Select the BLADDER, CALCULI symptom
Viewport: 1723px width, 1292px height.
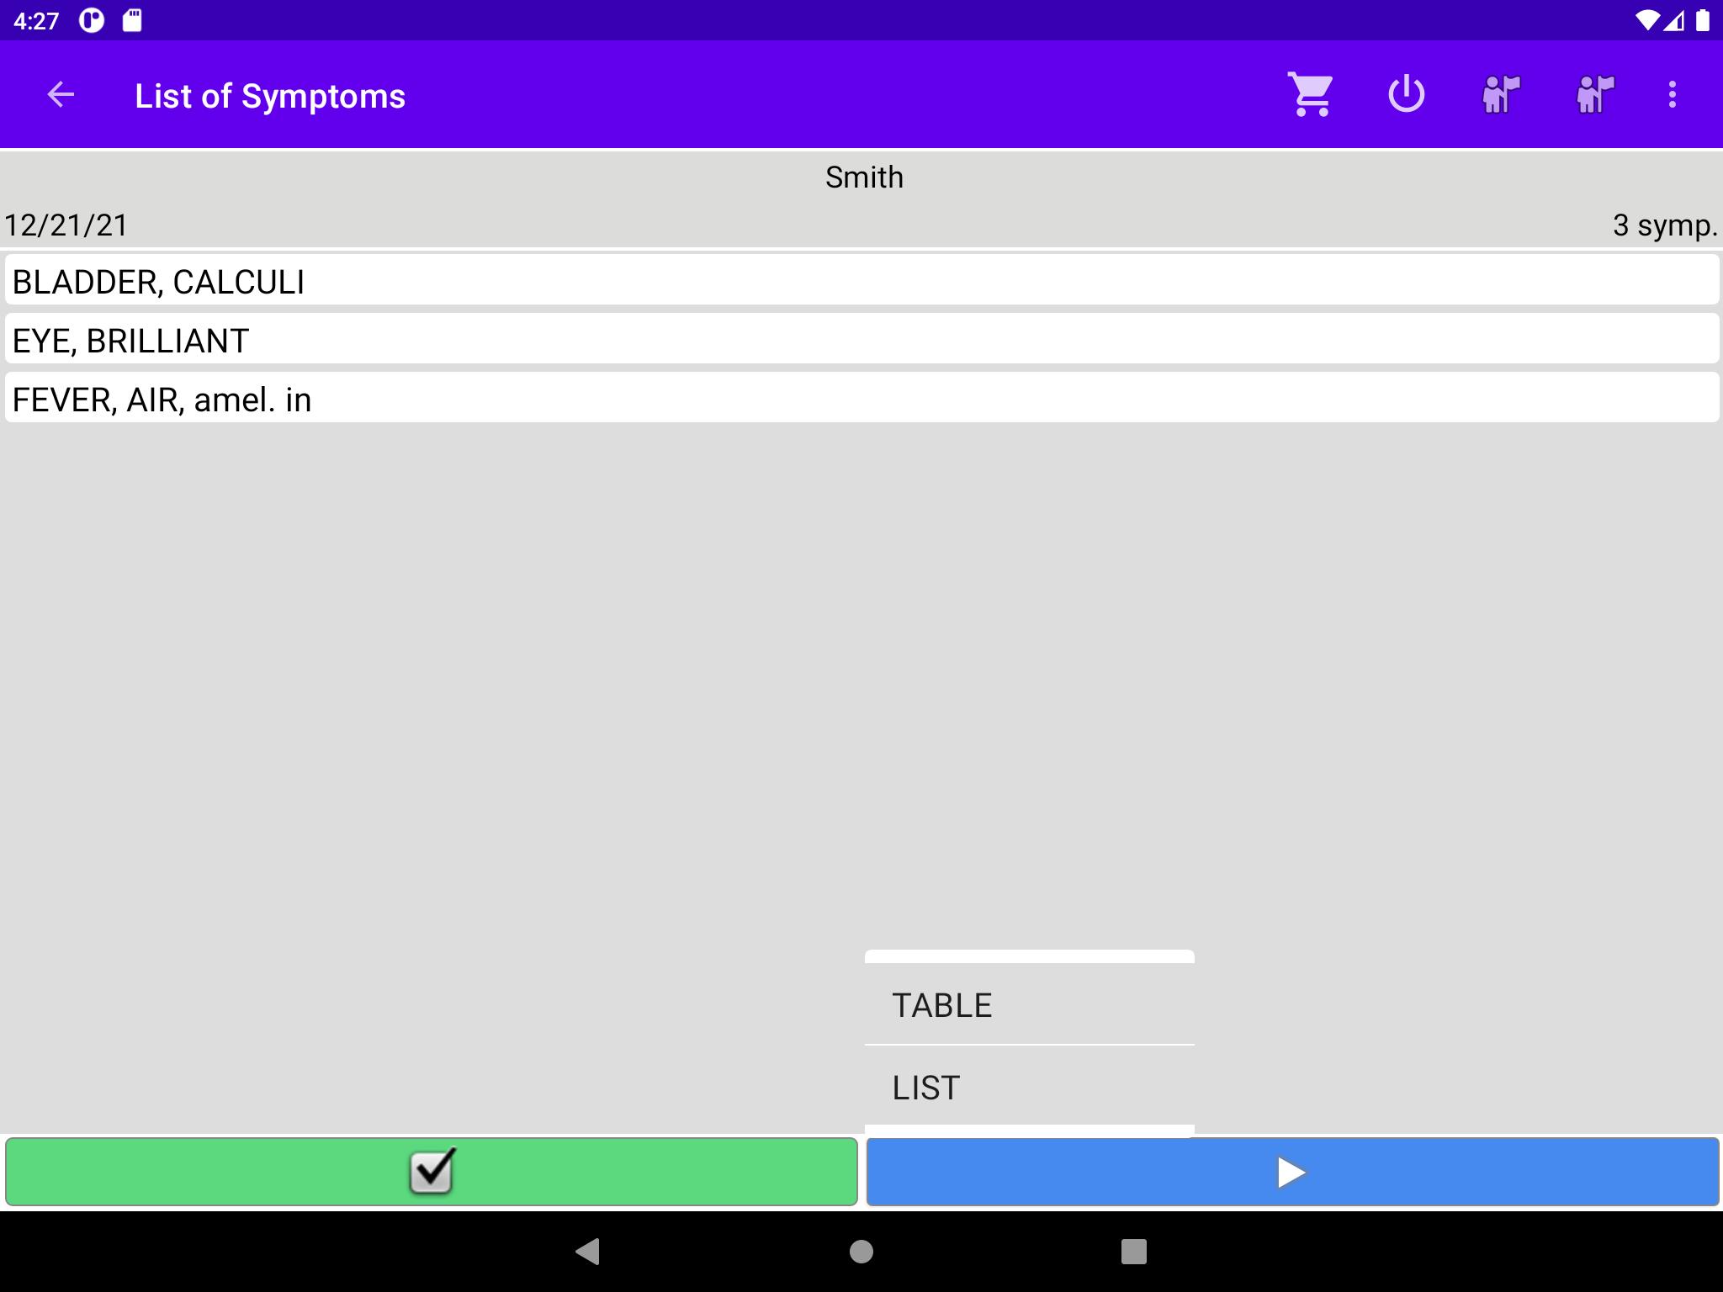point(861,280)
